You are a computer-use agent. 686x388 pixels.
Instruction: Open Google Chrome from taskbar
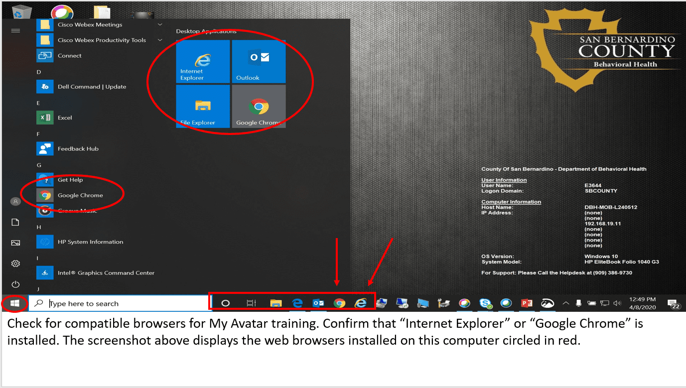tap(339, 303)
